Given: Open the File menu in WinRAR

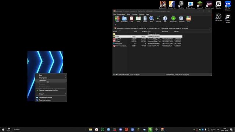Looking at the screenshot, I should (115, 14).
